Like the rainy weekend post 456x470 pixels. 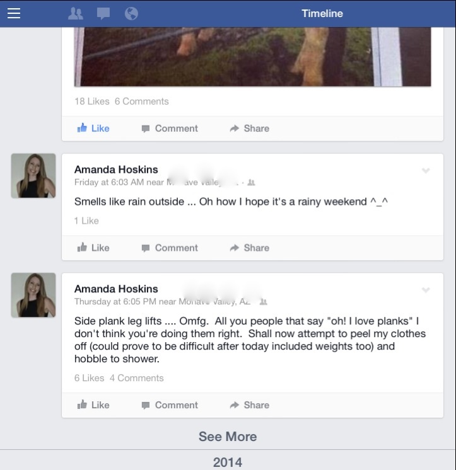click(x=93, y=248)
